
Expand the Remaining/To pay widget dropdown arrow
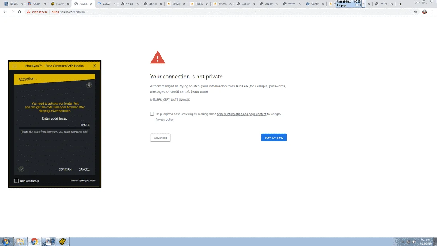tap(363, 3)
